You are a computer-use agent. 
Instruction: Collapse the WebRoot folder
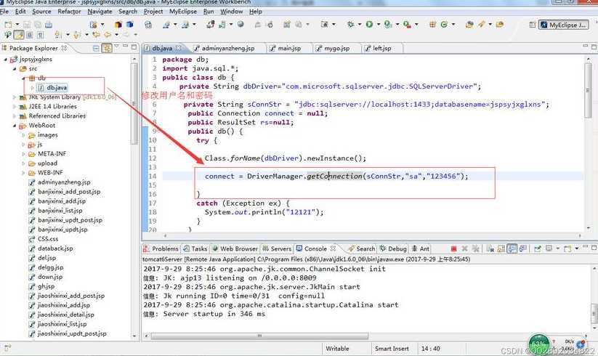[15, 126]
